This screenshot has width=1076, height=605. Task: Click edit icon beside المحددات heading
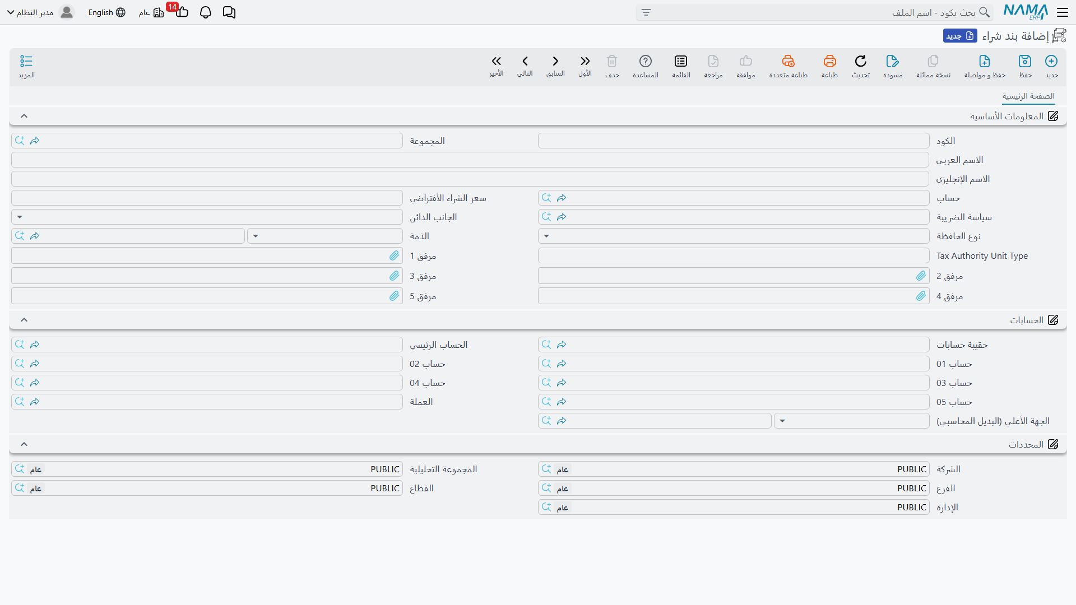1053,444
